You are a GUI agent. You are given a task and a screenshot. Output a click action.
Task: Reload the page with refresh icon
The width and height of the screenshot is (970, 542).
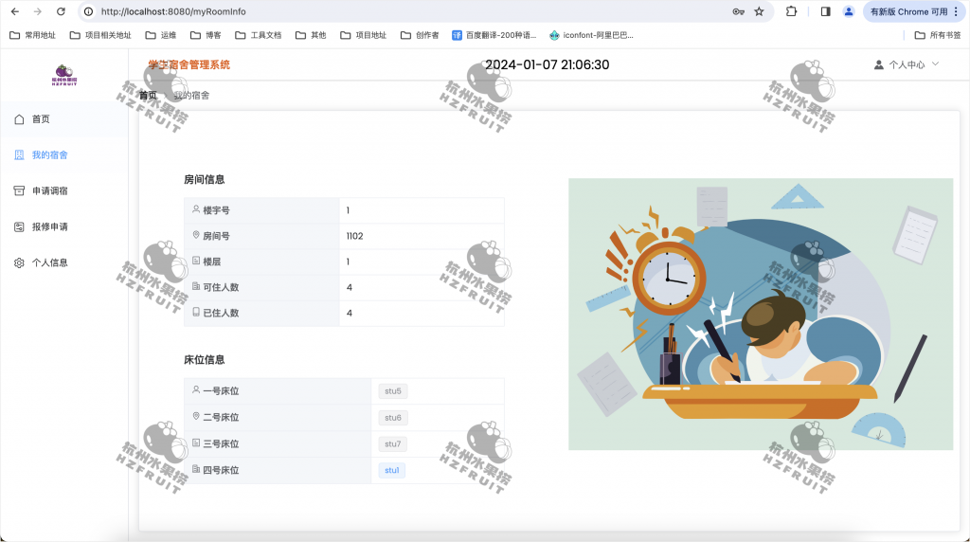[x=61, y=11]
